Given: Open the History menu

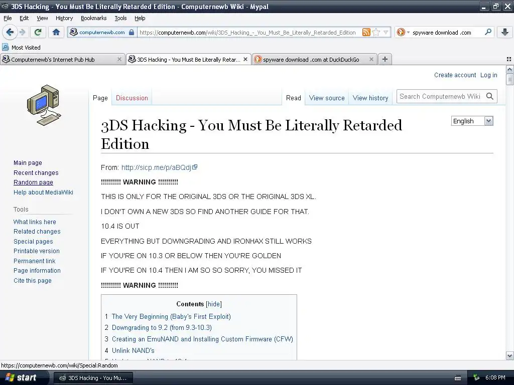Looking at the screenshot, I should click(64, 18).
